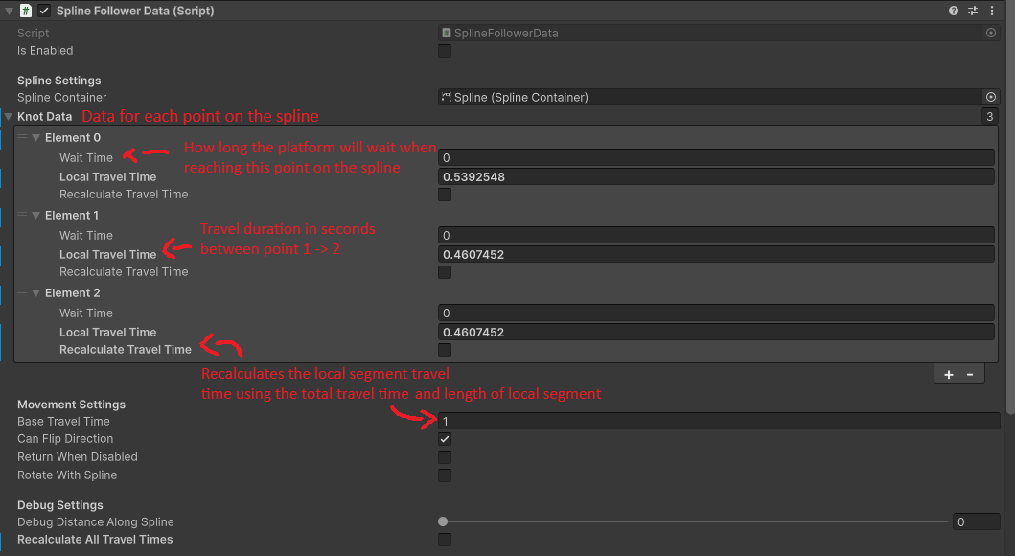
Task: Disable Can Flip Direction
Action: pos(444,439)
